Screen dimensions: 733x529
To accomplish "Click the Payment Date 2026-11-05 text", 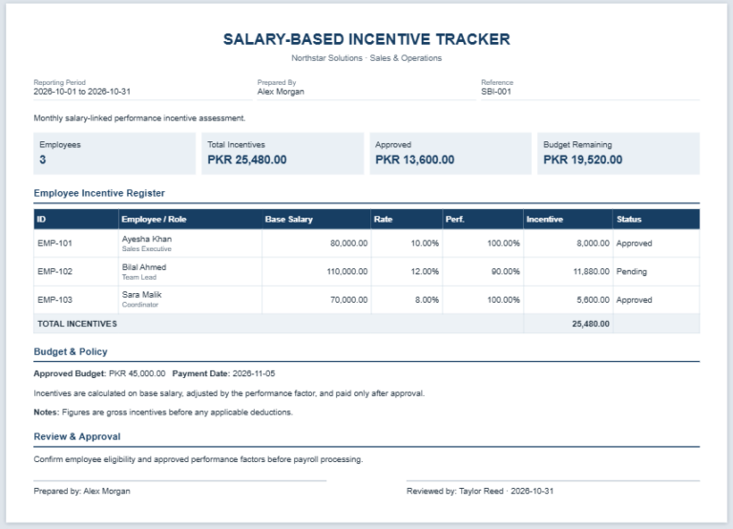I will click(x=223, y=373).
